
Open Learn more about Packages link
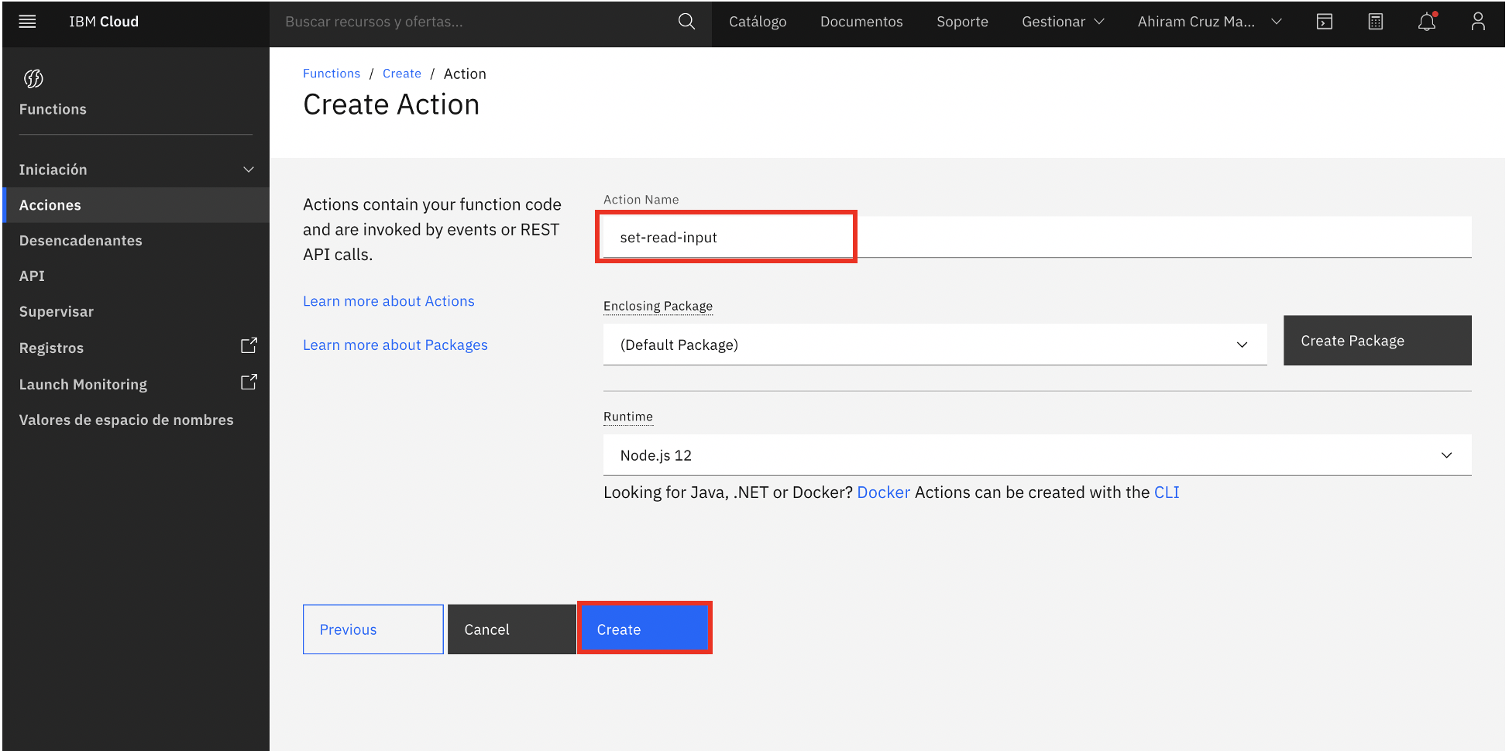point(395,345)
